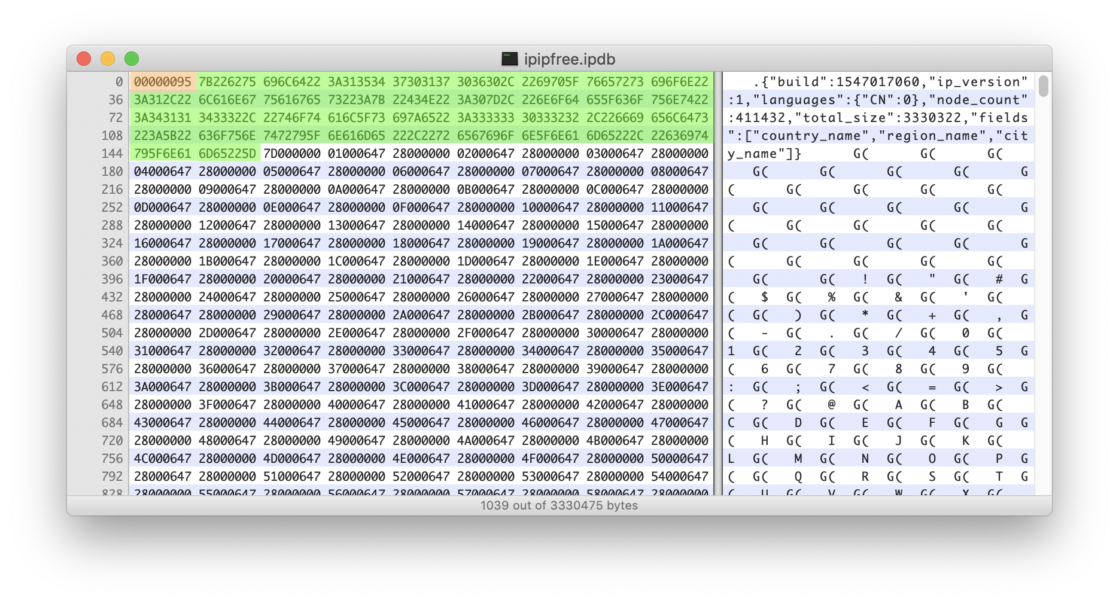Maximize the window with the green button
Screen dimensions: 1119x604
tap(132, 59)
